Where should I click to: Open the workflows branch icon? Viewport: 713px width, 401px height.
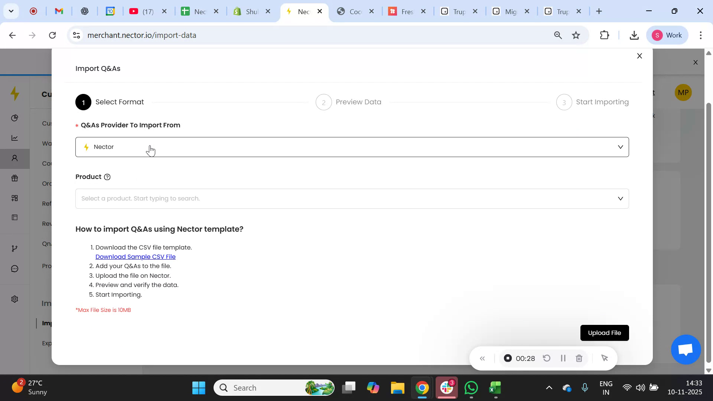pyautogui.click(x=15, y=248)
